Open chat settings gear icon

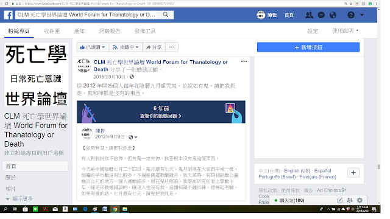(360, 200)
